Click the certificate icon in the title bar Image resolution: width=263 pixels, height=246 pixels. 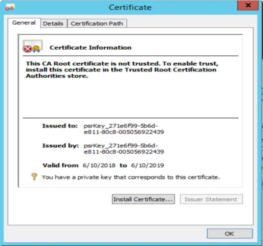(x=10, y=7)
